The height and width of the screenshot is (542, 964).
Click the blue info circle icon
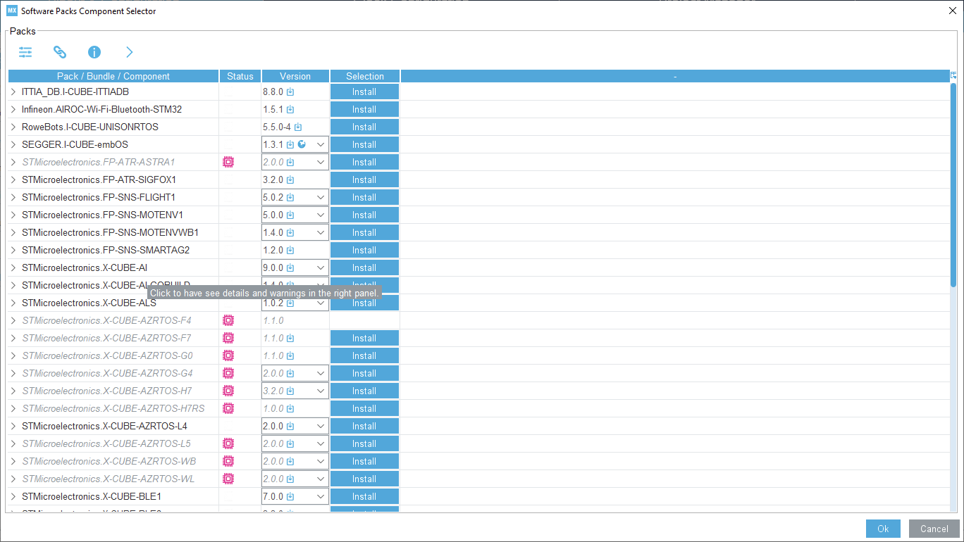[94, 52]
